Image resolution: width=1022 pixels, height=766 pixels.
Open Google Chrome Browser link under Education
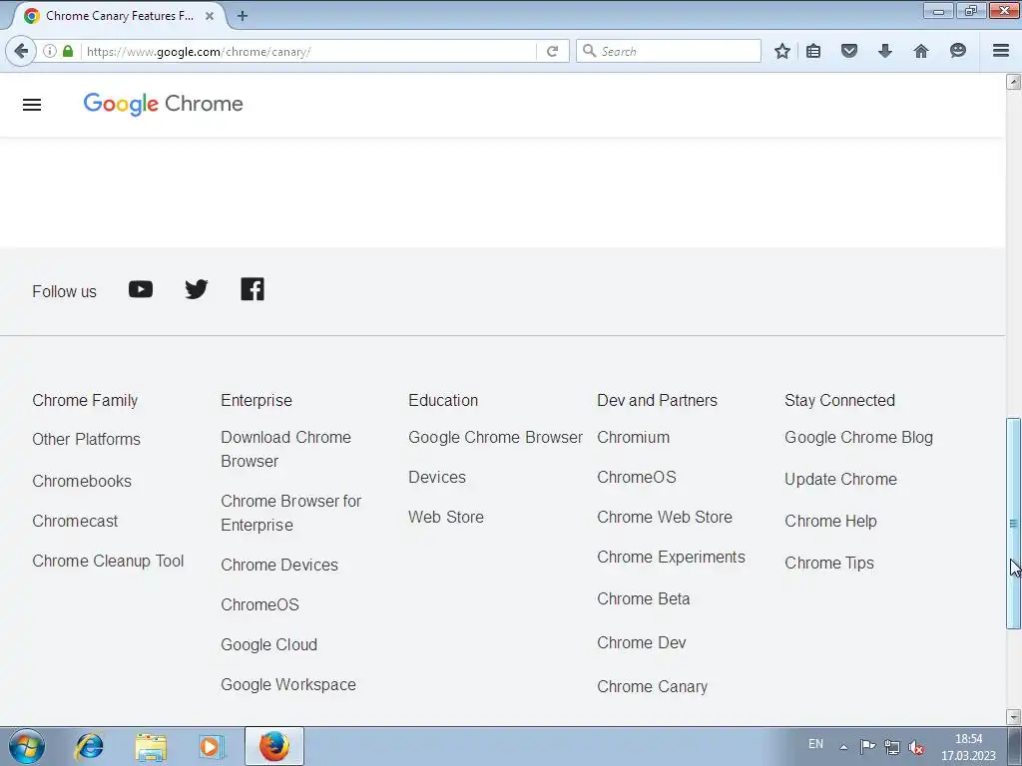495,437
